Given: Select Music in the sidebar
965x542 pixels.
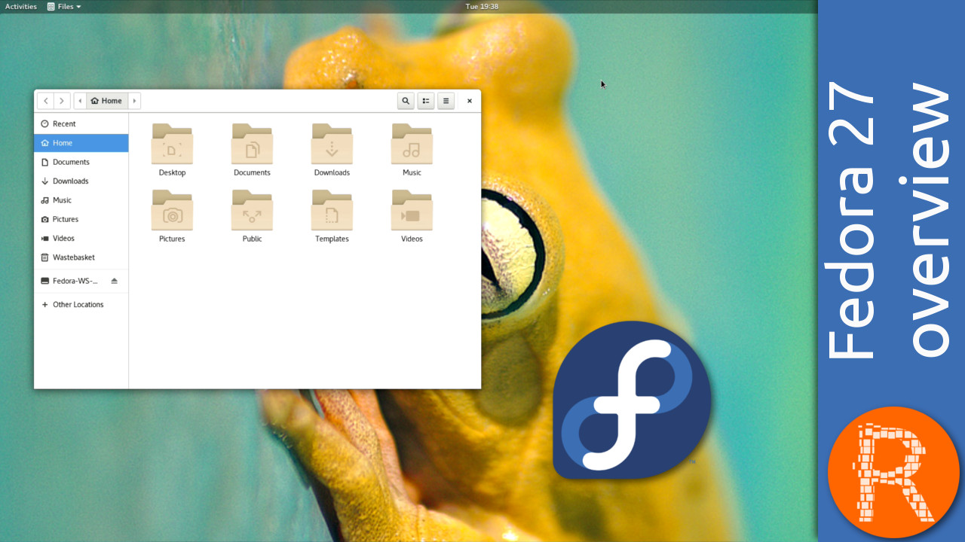Looking at the screenshot, I should (x=81, y=200).
